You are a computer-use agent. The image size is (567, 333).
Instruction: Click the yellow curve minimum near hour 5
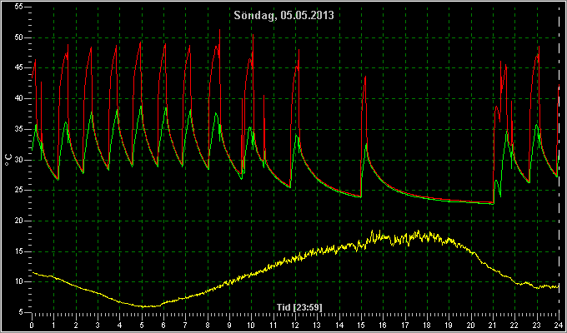pos(144,306)
